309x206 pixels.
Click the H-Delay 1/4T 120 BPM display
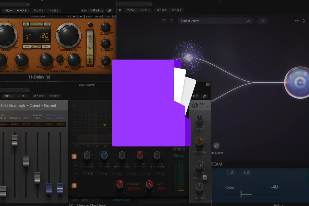pos(37,35)
